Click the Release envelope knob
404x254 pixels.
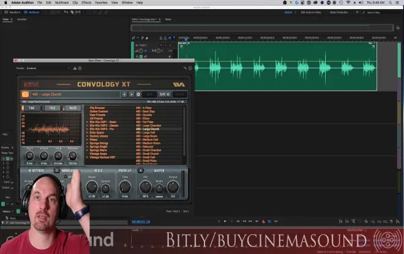[72, 155]
